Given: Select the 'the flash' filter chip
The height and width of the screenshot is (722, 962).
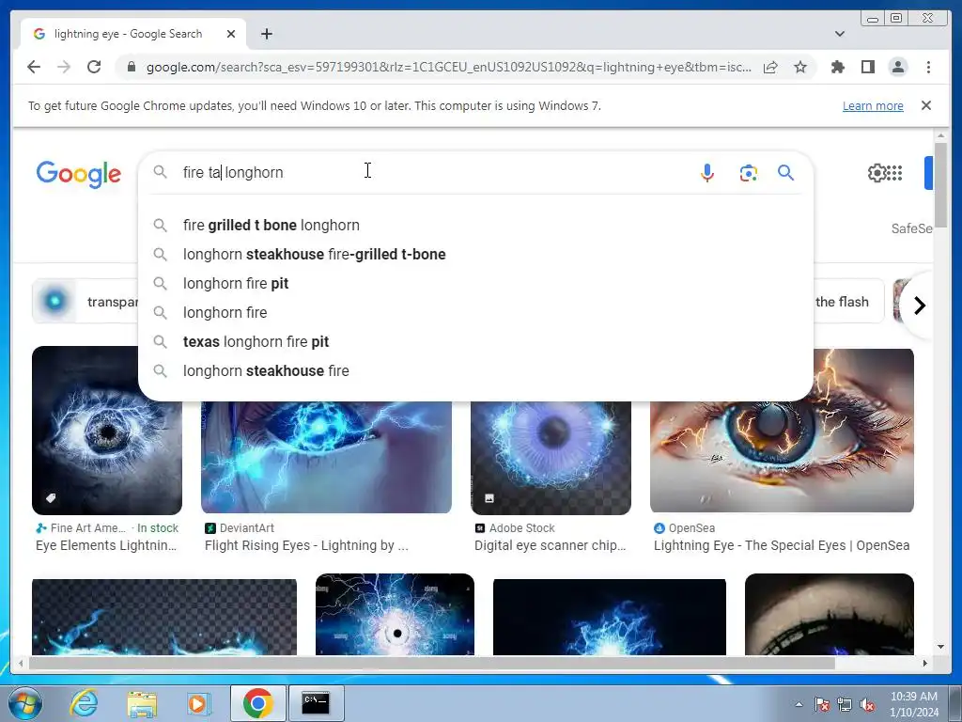Looking at the screenshot, I should (x=847, y=302).
